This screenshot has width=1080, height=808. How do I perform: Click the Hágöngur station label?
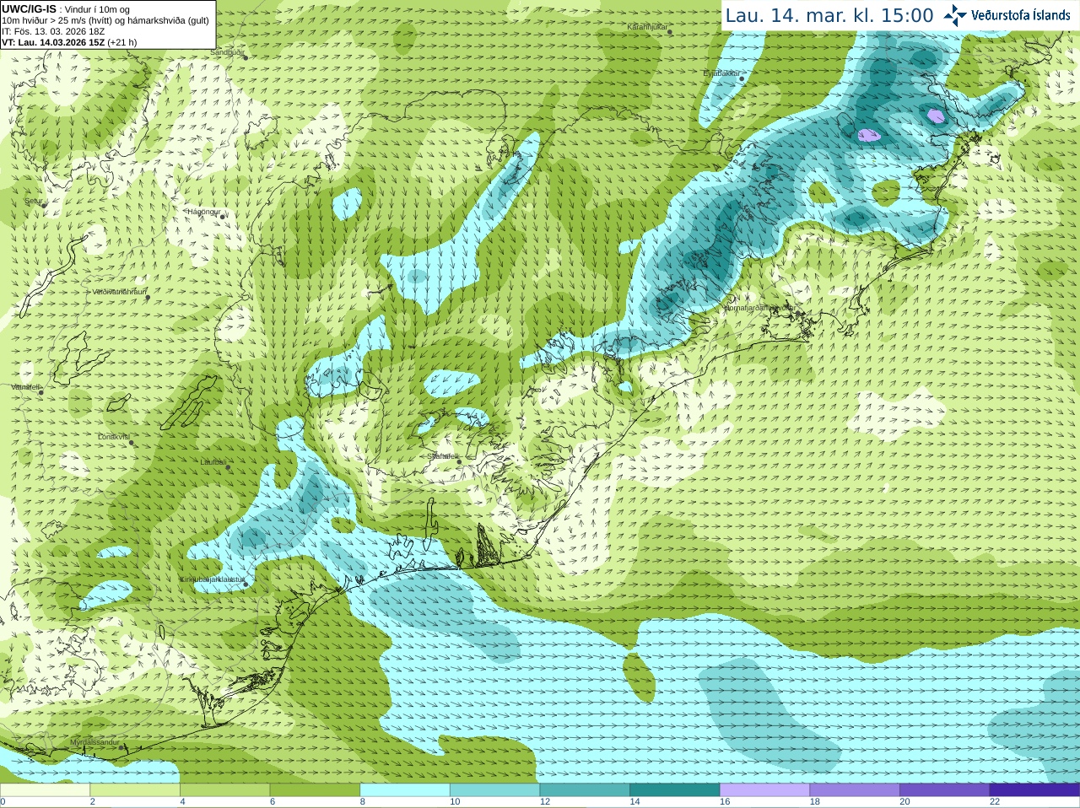click(203, 212)
